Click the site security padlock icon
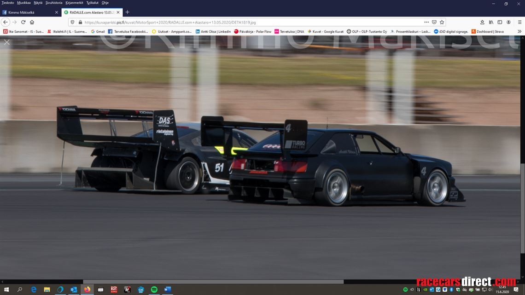Image resolution: width=525 pixels, height=295 pixels. pyautogui.click(x=81, y=22)
